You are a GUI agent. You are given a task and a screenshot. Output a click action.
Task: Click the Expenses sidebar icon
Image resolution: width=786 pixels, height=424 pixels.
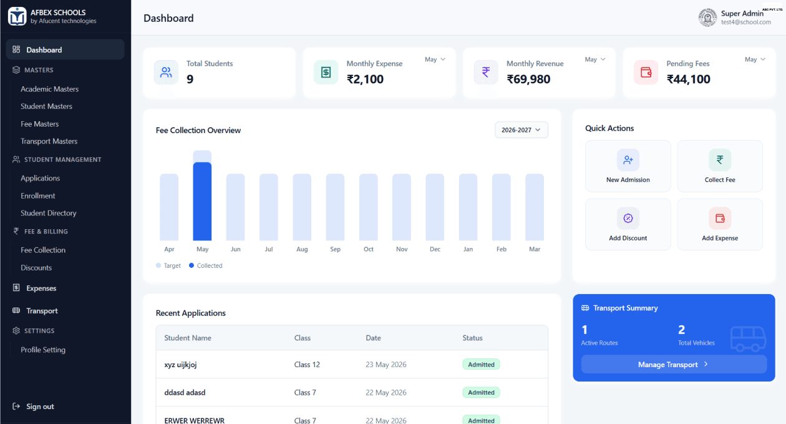click(16, 288)
